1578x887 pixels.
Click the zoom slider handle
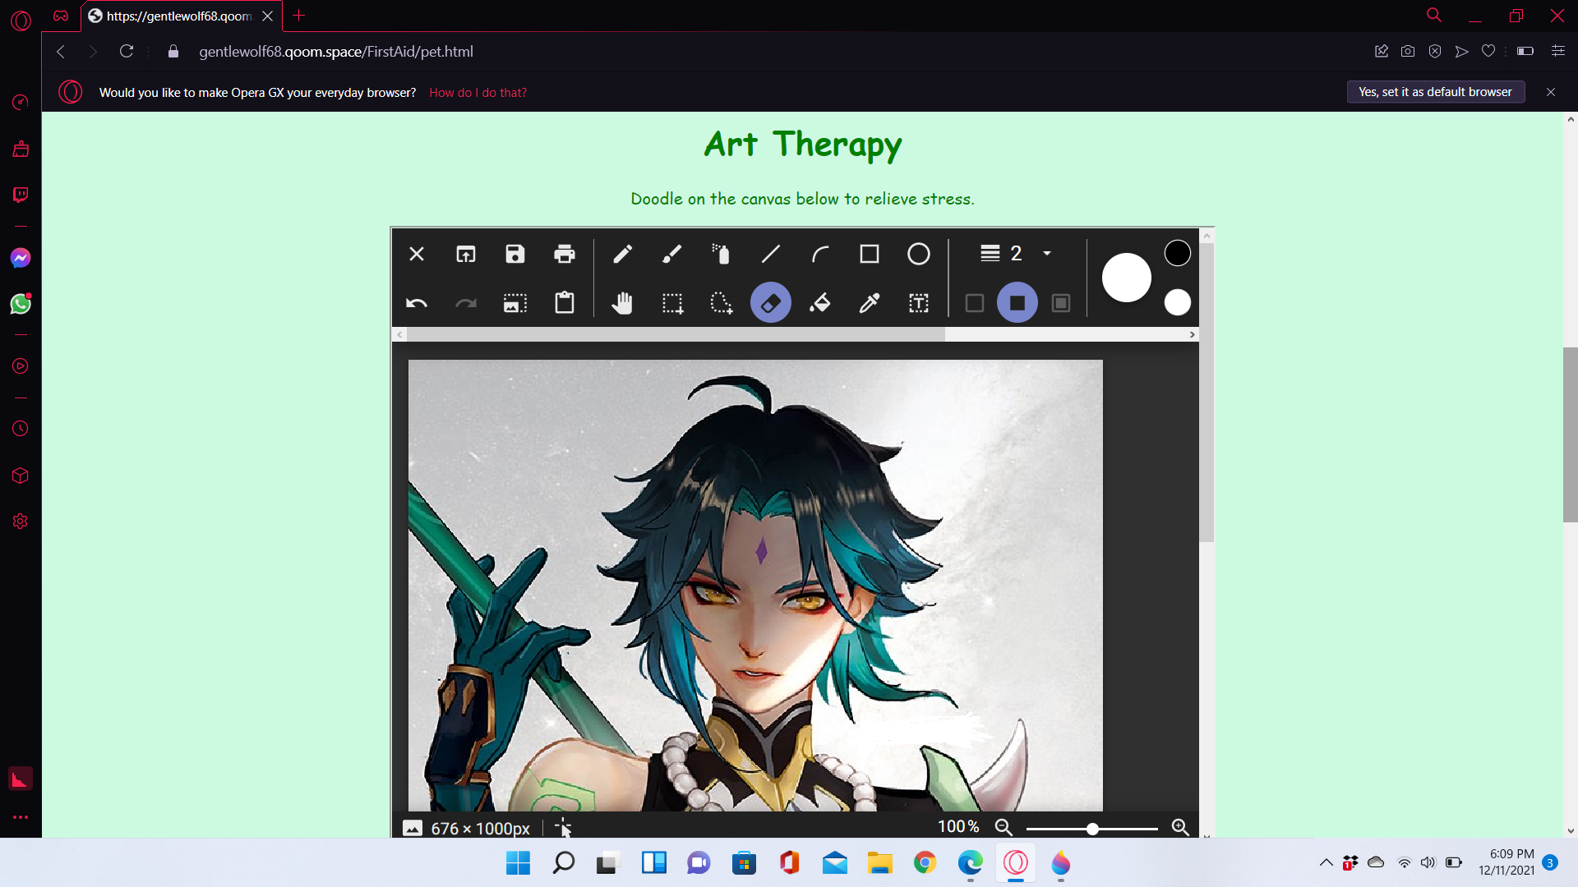1092,829
